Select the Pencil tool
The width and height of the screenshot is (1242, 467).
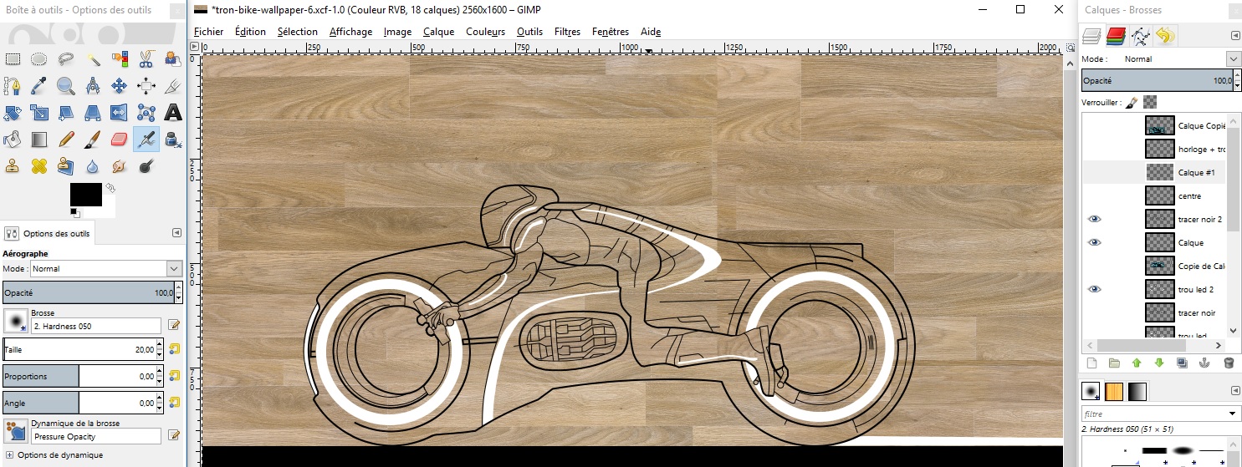[66, 139]
